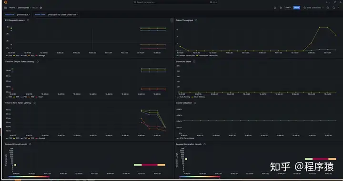The width and height of the screenshot is (343, 181).
Task: Refresh the dashboard with the refresh icon
Action: [334, 8]
